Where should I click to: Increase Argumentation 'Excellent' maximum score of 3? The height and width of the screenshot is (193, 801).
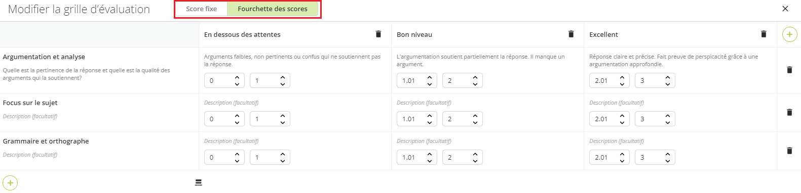coord(668,77)
